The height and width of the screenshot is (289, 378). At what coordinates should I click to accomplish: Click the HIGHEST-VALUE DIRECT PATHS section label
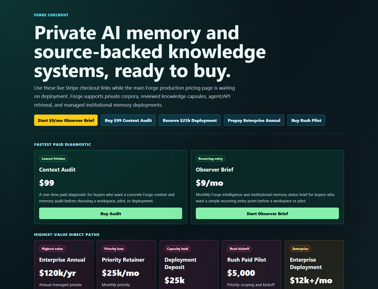pyautogui.click(x=67, y=235)
